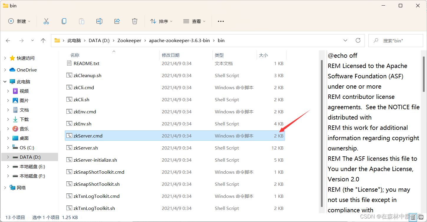Go forward with the right arrow
Viewport: 427px width, 222px height.
[21, 41]
